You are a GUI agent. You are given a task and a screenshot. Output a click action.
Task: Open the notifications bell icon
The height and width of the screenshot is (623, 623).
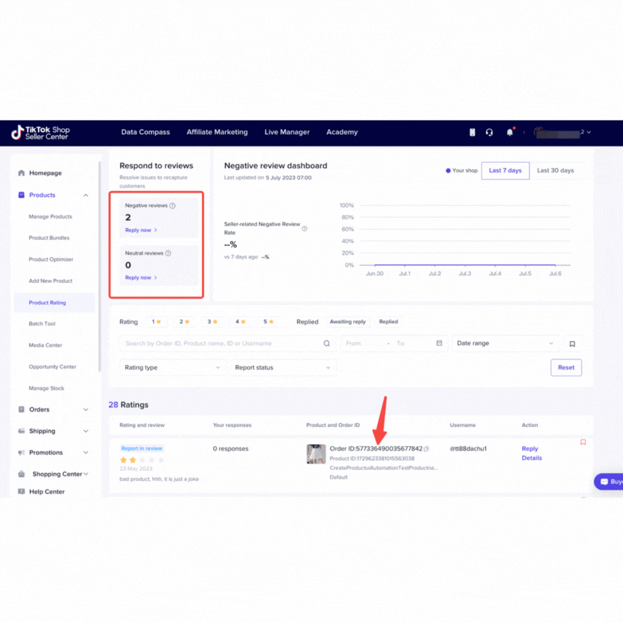coord(510,132)
